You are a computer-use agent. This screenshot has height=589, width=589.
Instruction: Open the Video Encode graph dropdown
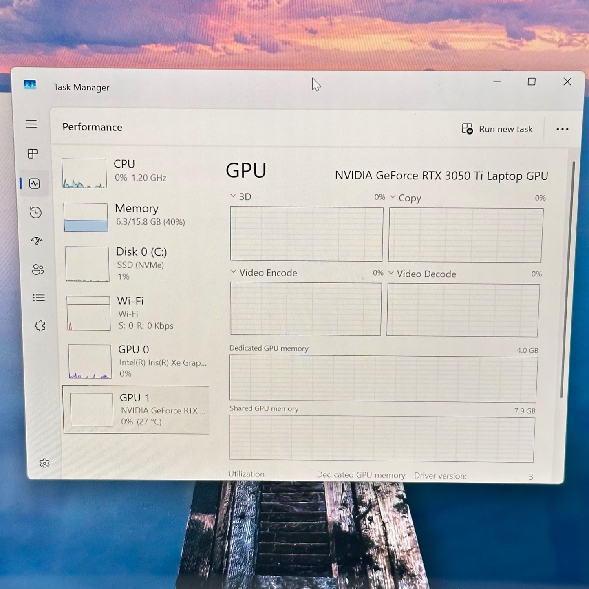234,272
